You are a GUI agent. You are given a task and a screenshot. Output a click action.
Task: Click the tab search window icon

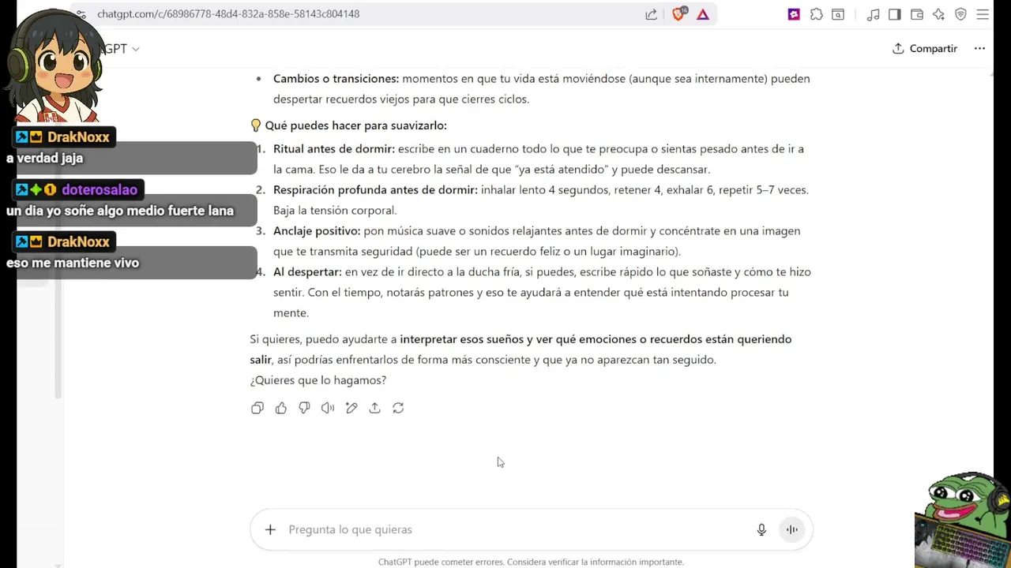[838, 14]
